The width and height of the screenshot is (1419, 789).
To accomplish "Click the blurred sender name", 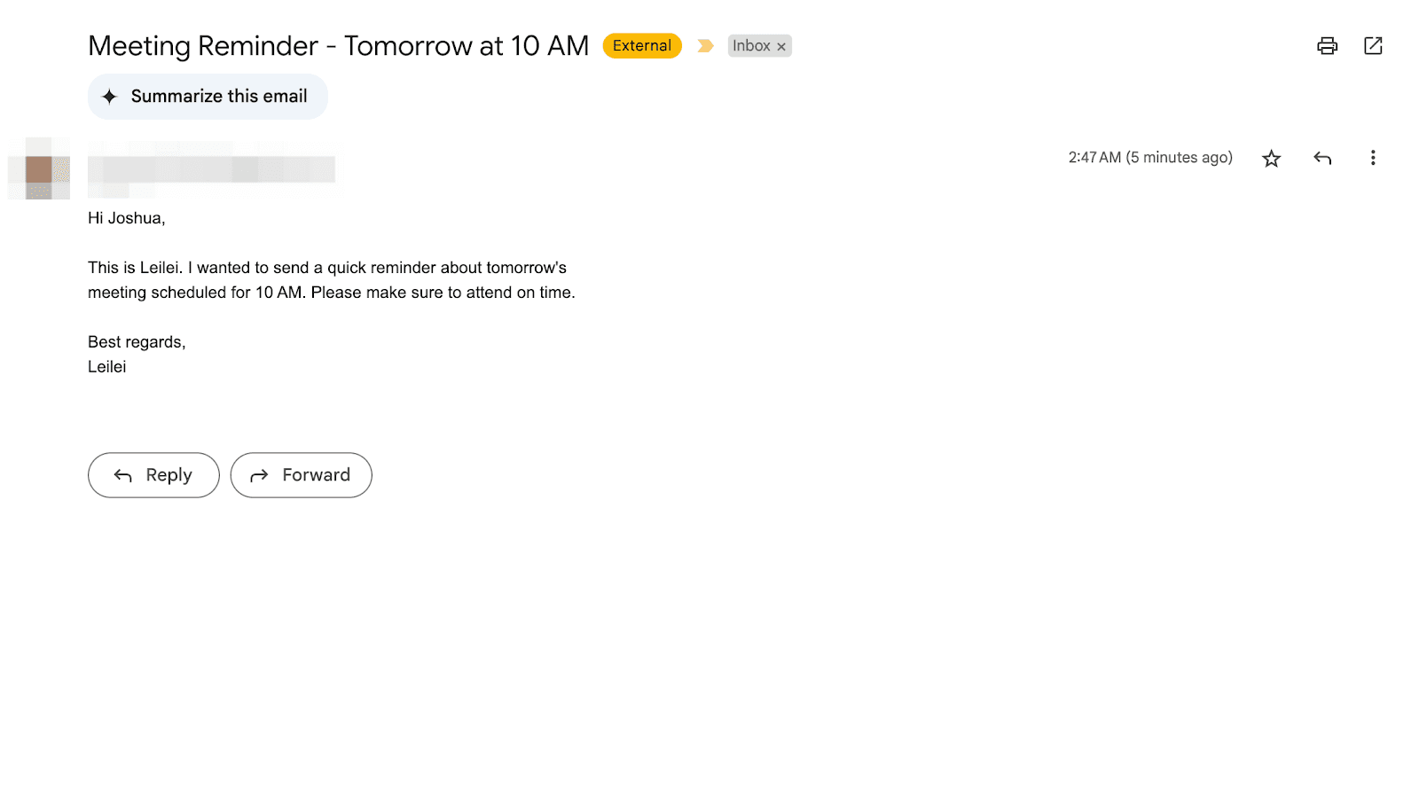I will point(211,168).
